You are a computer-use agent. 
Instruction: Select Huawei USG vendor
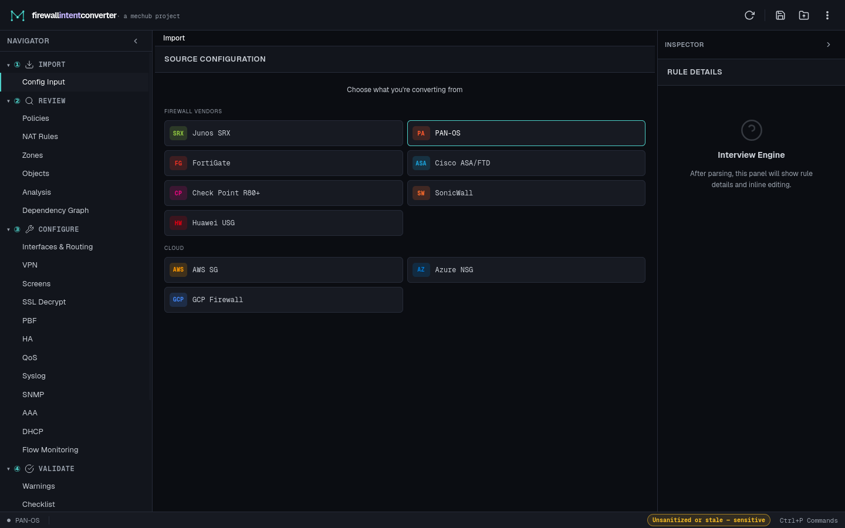click(x=283, y=223)
